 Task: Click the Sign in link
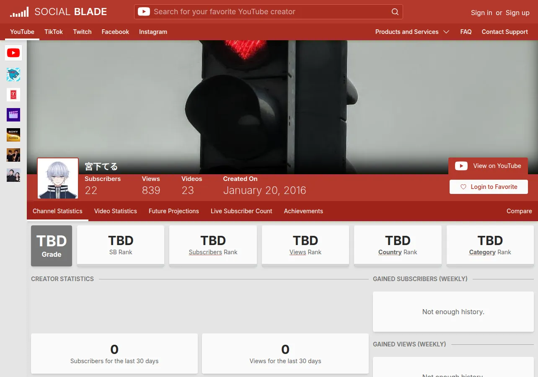(x=481, y=13)
